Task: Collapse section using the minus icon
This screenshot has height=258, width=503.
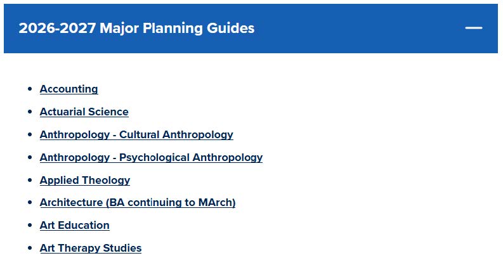Action: 473,29
